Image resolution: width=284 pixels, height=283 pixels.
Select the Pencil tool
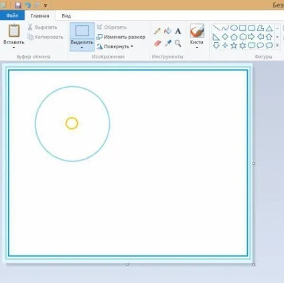point(157,31)
